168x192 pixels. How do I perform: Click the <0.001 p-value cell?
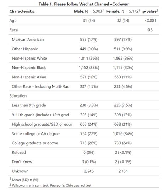coord(150,21)
